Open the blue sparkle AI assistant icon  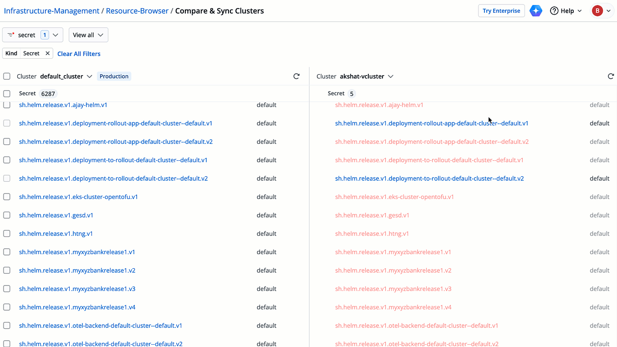pos(536,11)
